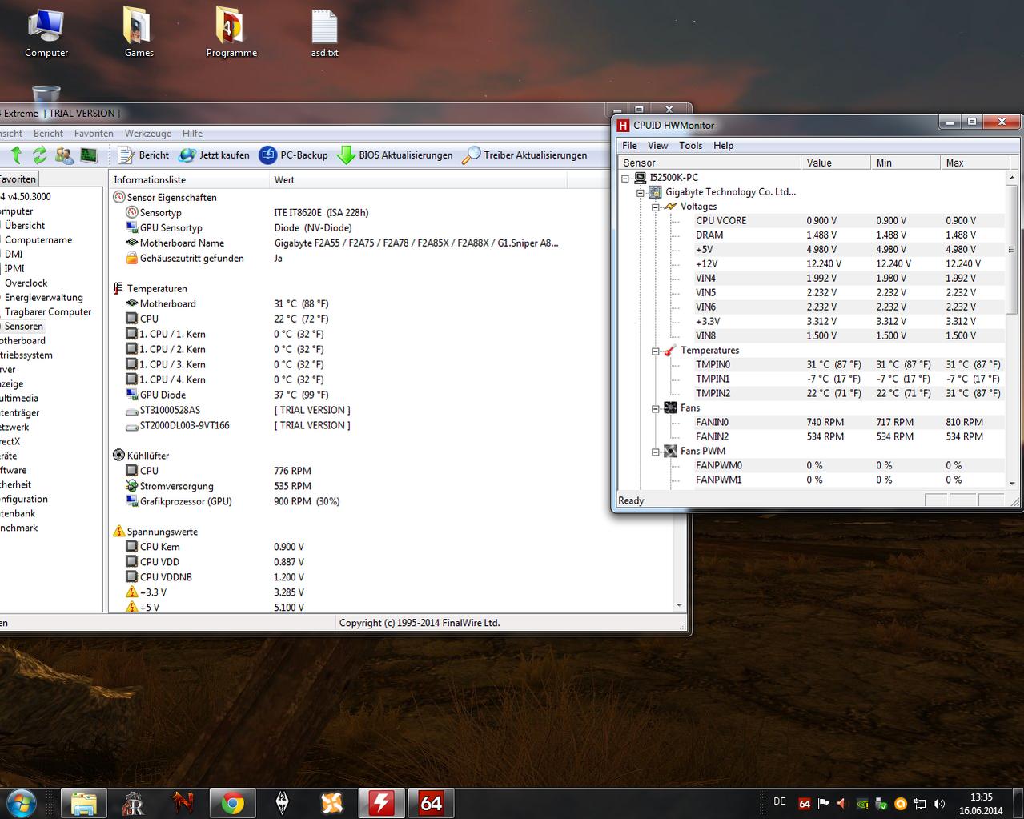Click the AIDA64 taskbar button
This screenshot has width=1024, height=819.
432,803
